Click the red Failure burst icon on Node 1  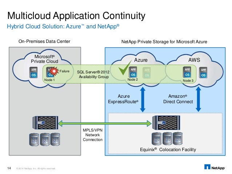point(54,71)
